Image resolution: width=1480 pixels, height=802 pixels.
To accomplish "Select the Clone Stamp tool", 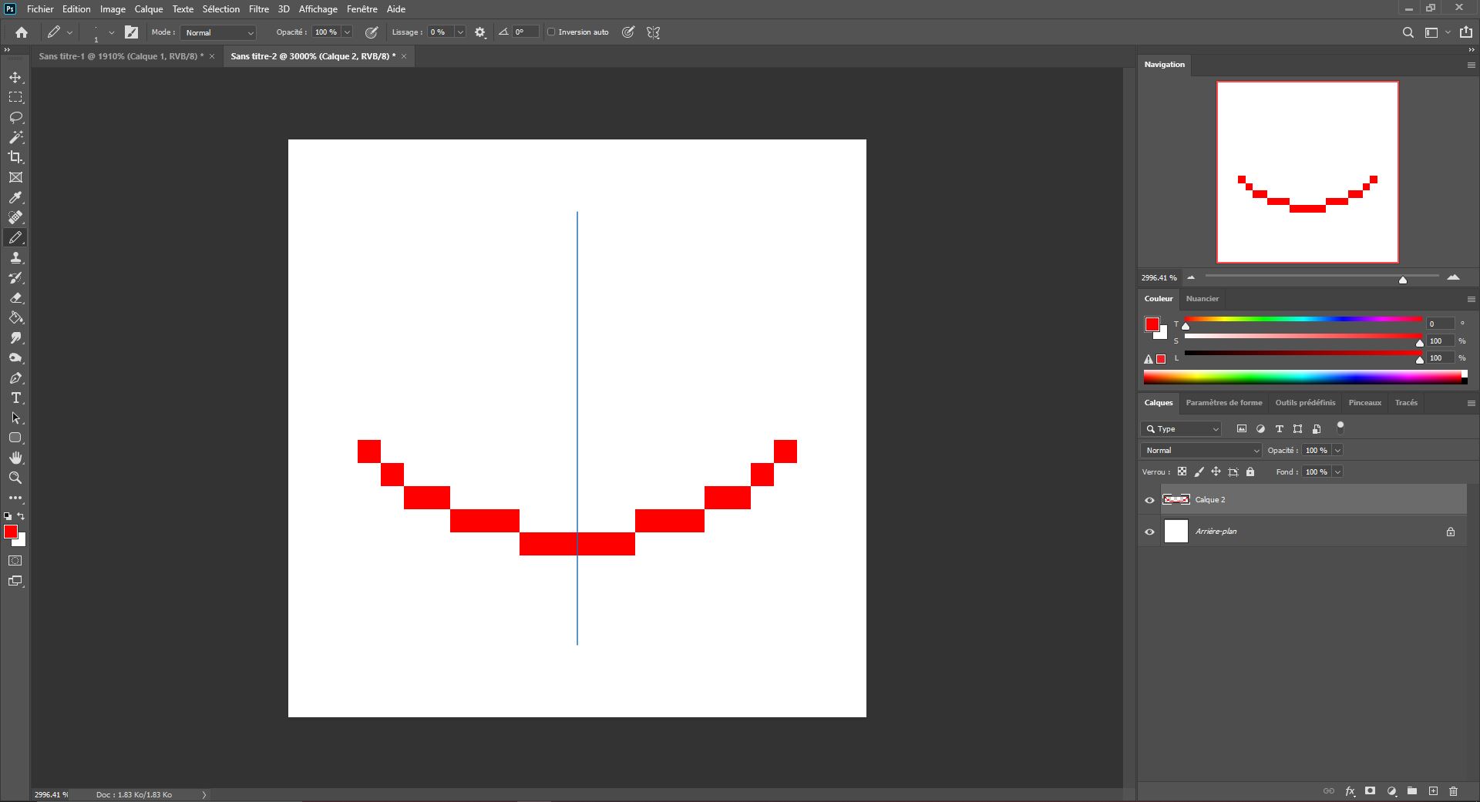I will 15,258.
